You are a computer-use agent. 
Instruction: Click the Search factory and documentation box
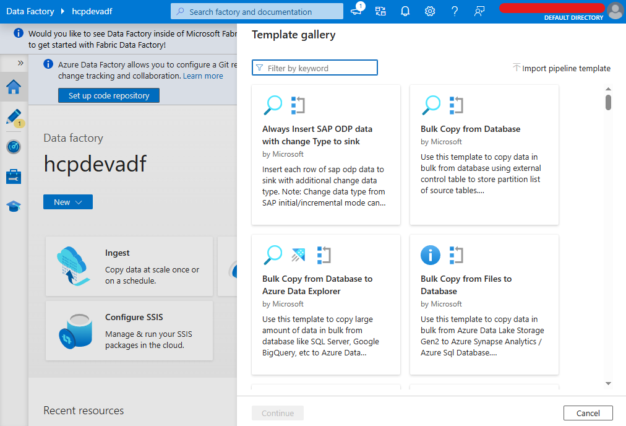pos(257,11)
